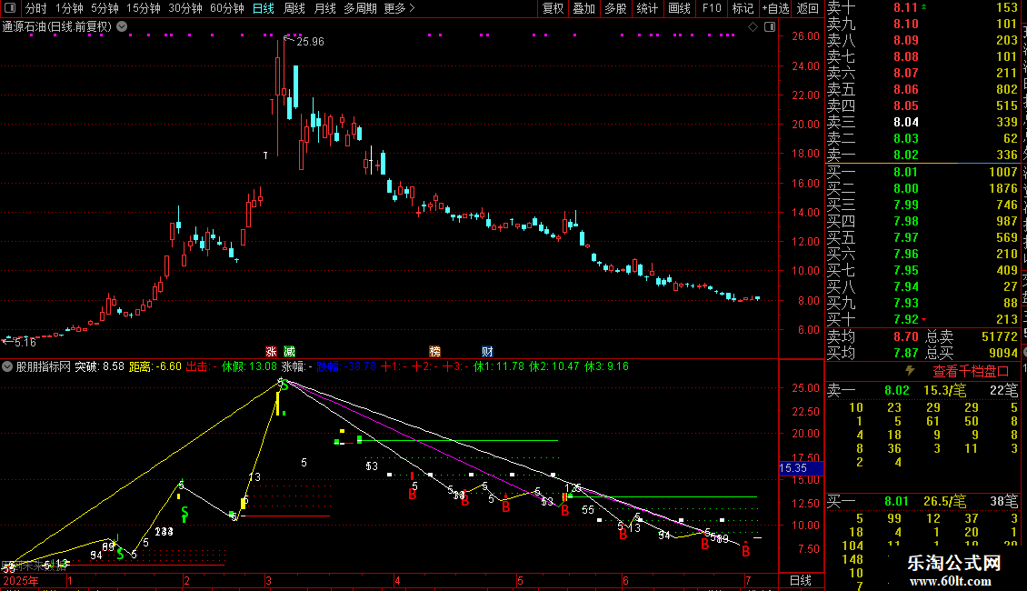Open the 画线 drawing tools
Viewport: 1027px width, 591px height.
[x=679, y=8]
